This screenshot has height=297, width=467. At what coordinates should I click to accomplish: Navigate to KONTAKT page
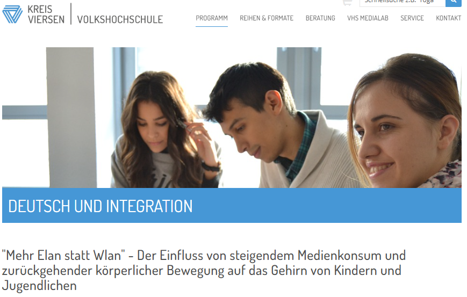(x=448, y=18)
